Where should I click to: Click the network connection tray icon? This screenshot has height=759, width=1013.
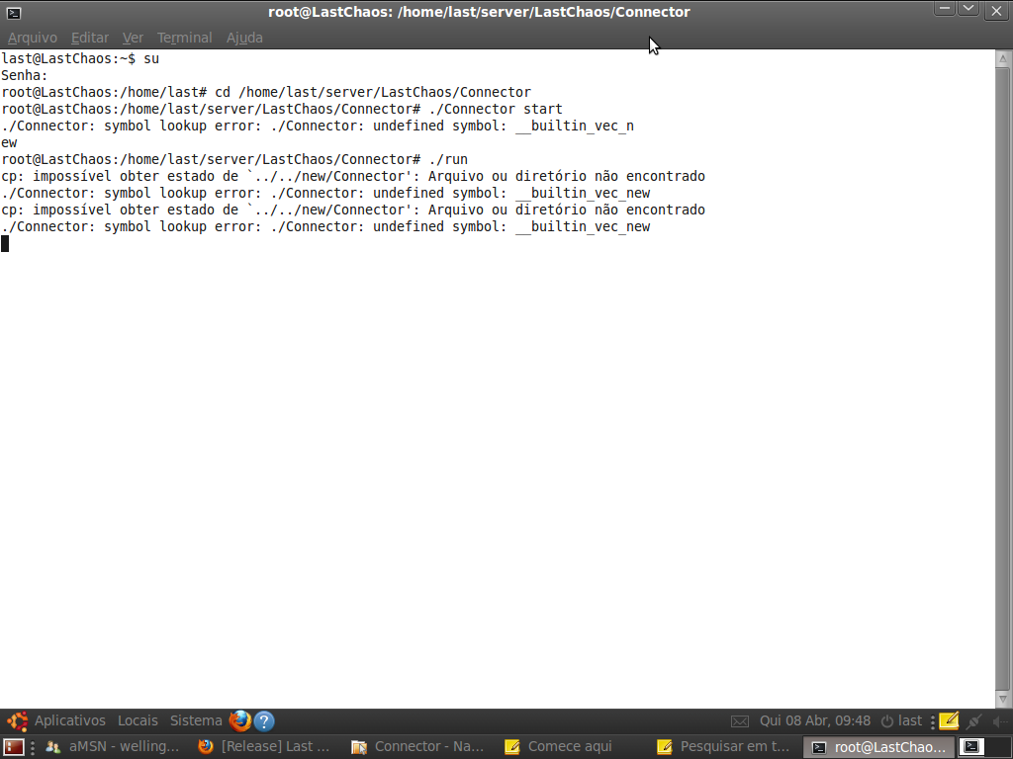973,720
